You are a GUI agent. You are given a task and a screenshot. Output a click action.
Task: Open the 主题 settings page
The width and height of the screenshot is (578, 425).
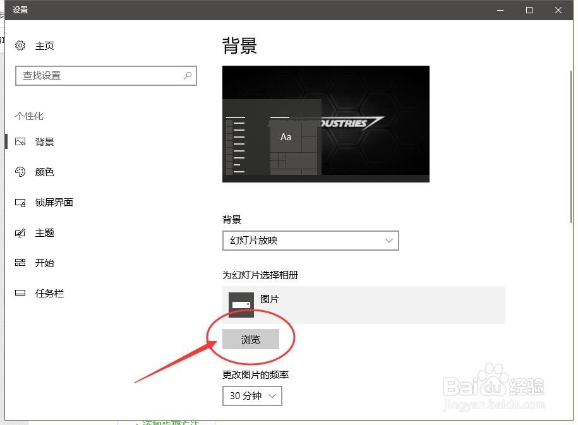pos(45,233)
